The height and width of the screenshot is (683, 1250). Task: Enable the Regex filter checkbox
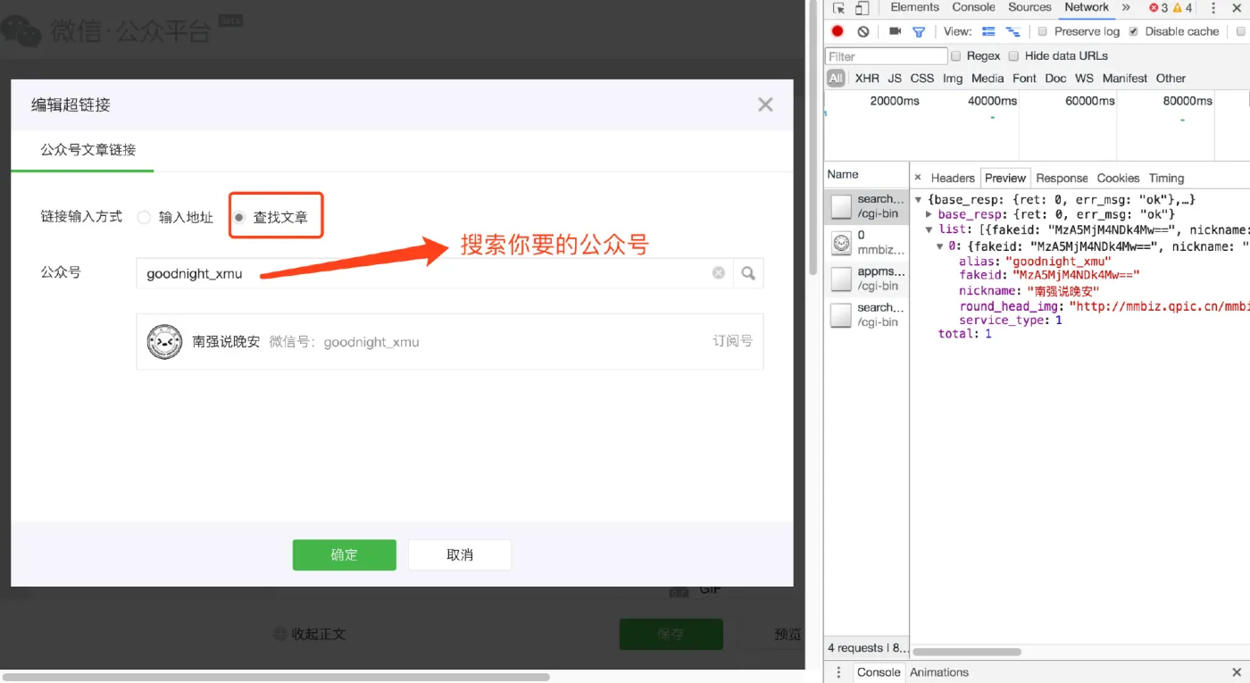[x=956, y=56]
